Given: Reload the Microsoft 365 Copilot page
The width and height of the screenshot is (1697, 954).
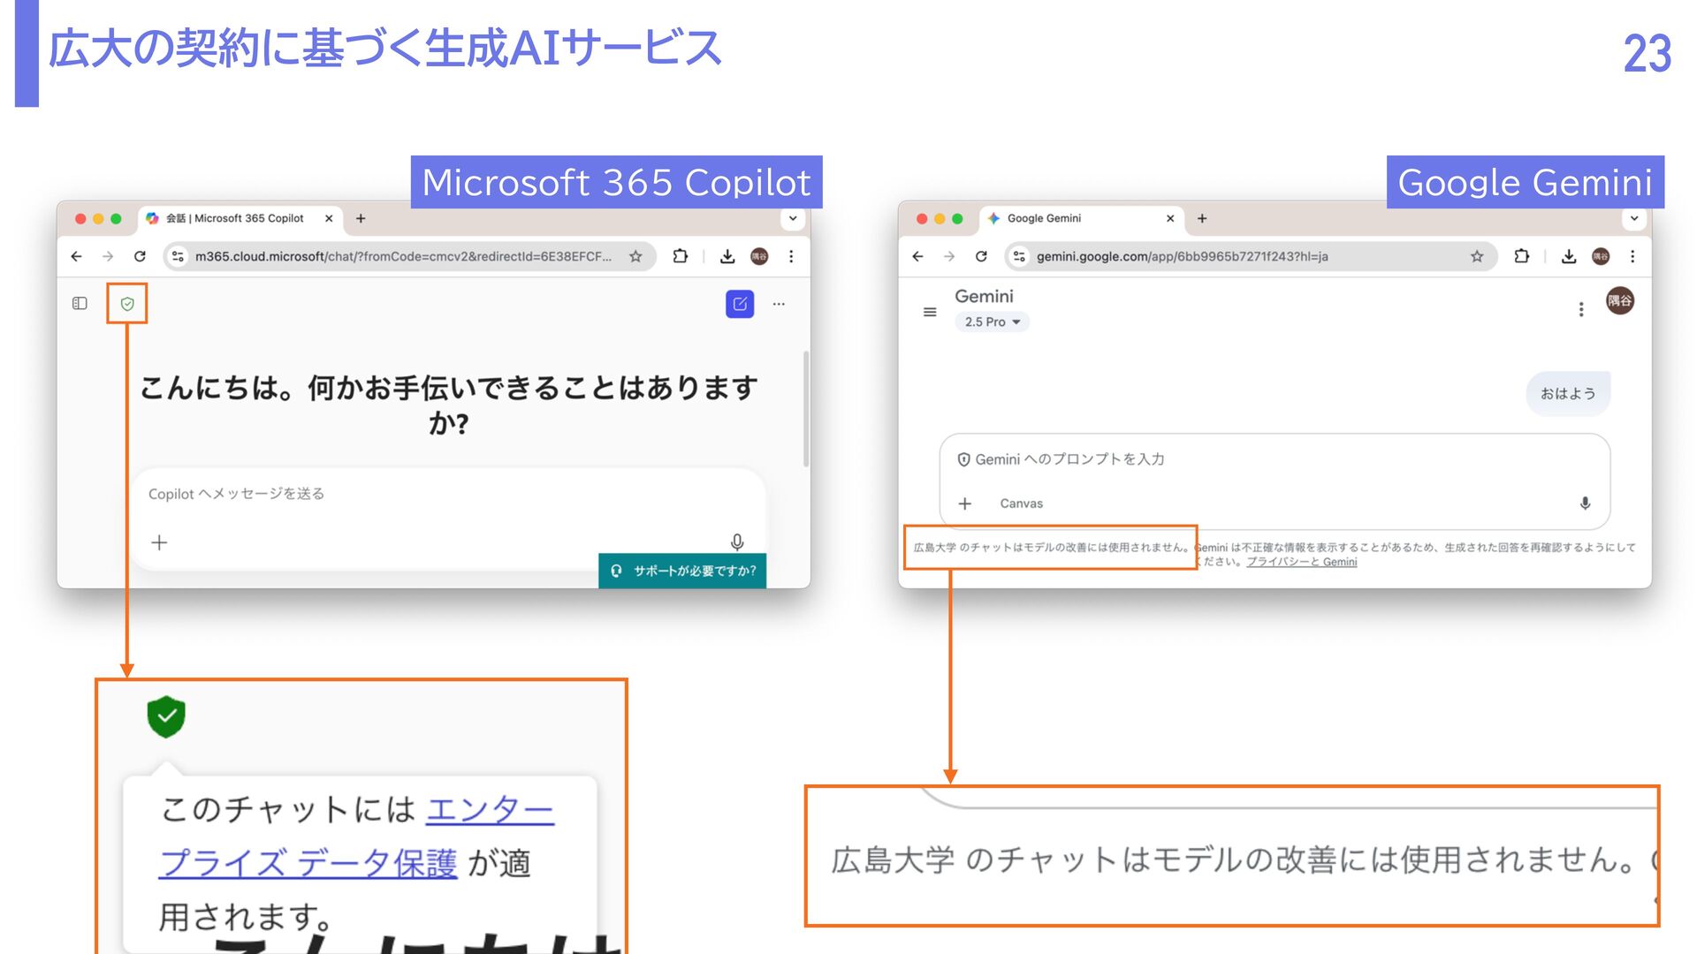Looking at the screenshot, I should (140, 256).
